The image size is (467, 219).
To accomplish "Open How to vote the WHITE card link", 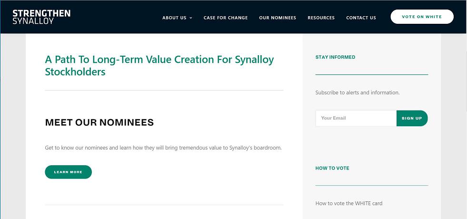I will pos(348,203).
